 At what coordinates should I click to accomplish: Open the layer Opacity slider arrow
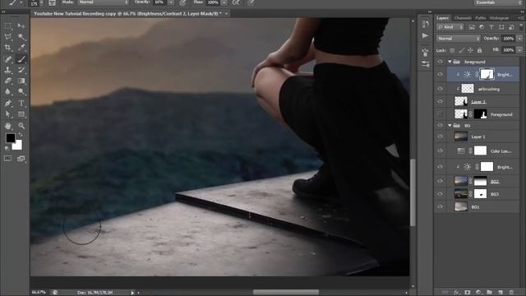pos(519,39)
